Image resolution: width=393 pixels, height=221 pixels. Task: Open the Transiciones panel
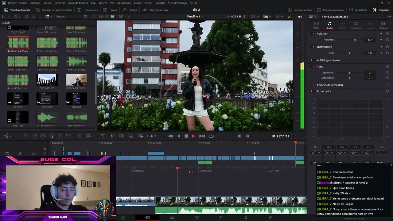87,10
